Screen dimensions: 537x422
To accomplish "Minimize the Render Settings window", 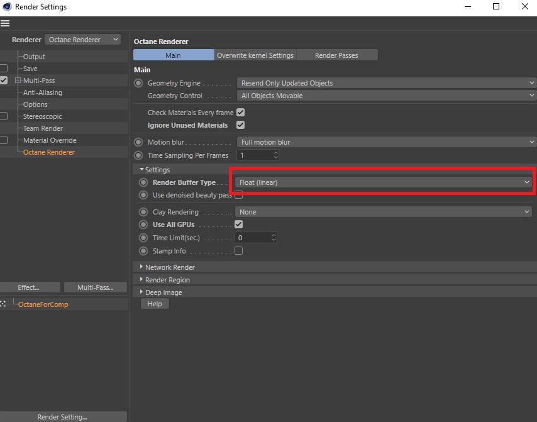I will point(468,6).
